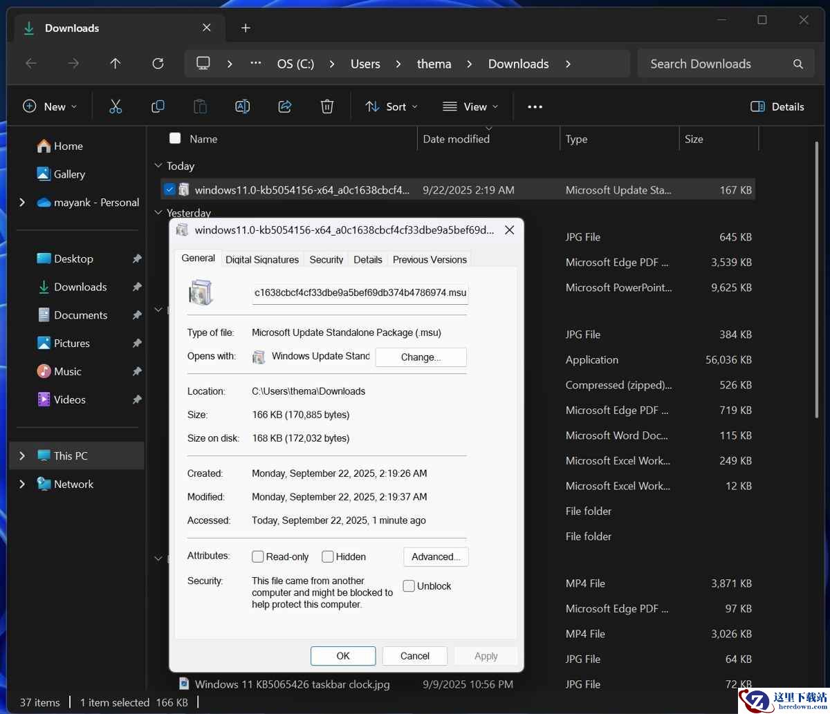The image size is (830, 714).
Task: Click the Rename icon in toolbar
Action: [242, 106]
